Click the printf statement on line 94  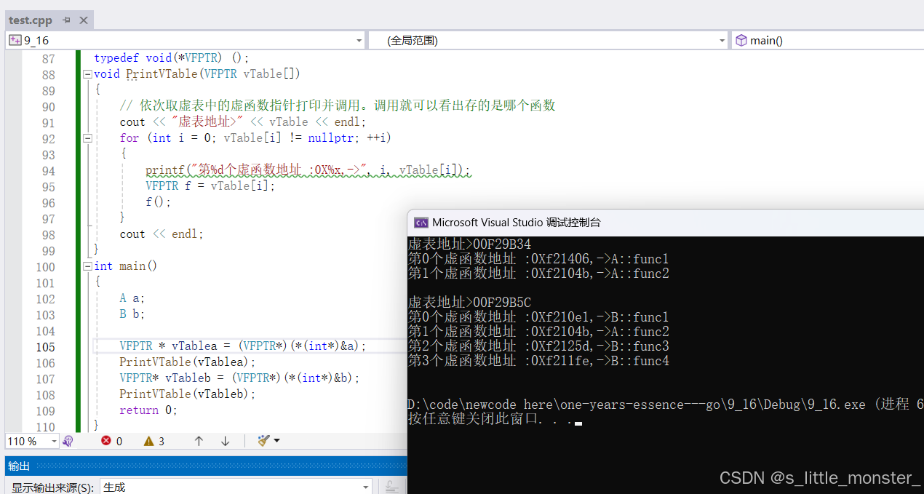(308, 170)
